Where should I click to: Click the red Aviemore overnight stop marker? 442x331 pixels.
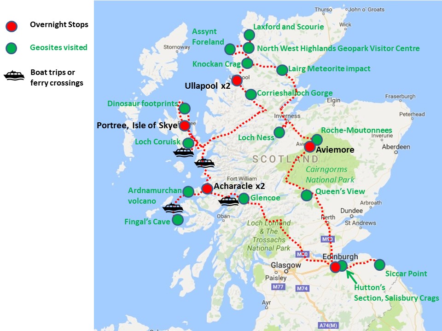click(310, 147)
